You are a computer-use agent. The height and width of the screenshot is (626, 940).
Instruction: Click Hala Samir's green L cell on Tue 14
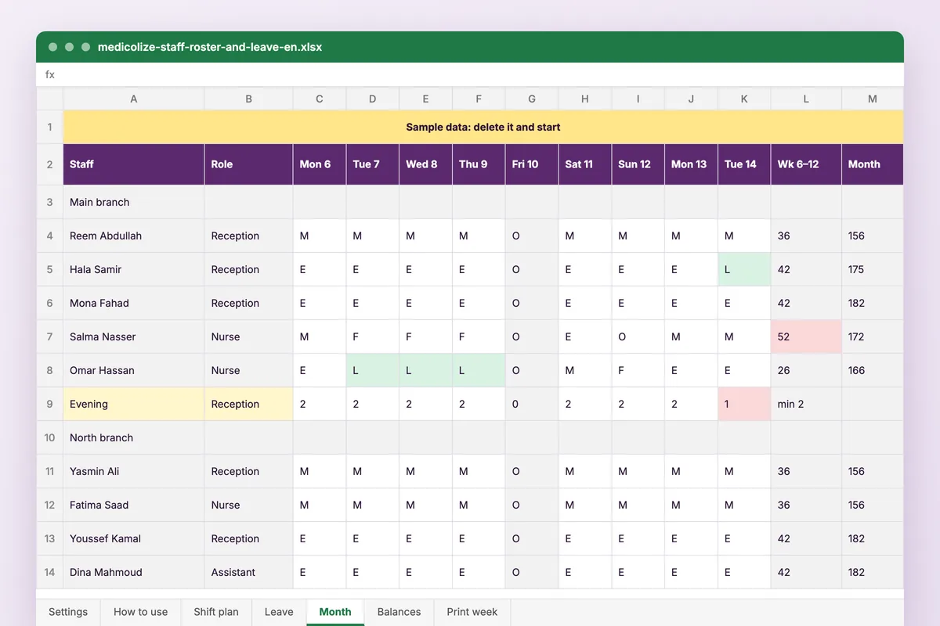pyautogui.click(x=744, y=269)
